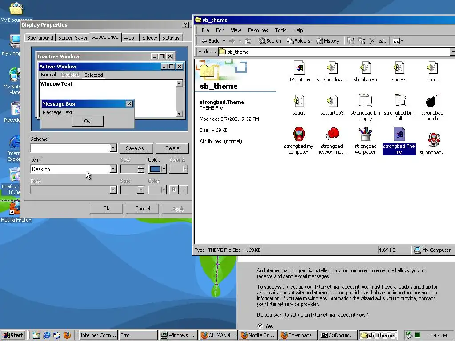Open Search pane in Explorer toolbar
The image size is (455, 341).
click(270, 41)
